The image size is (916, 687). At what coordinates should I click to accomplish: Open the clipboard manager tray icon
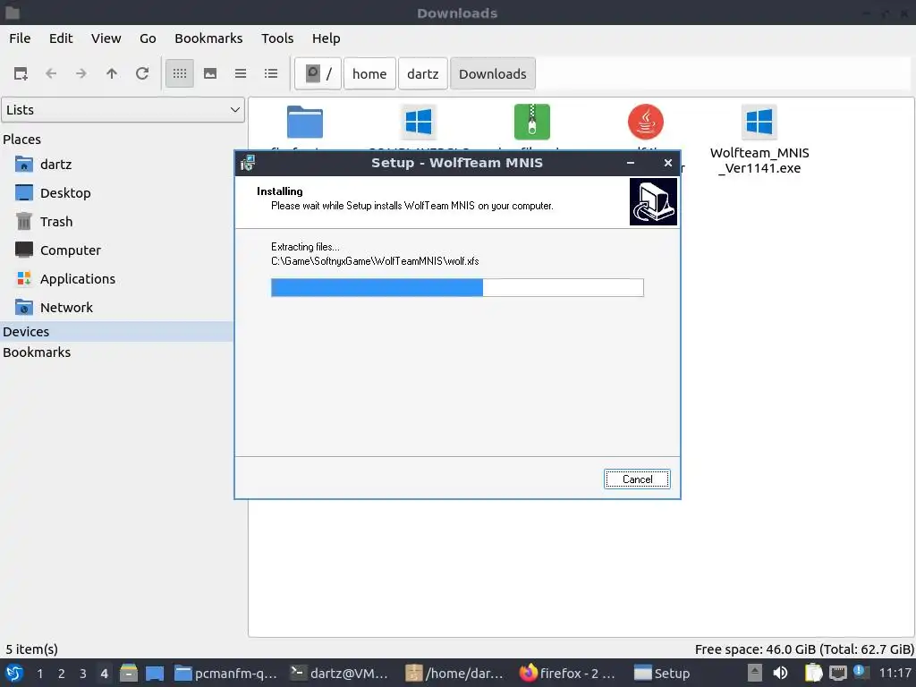pos(813,673)
